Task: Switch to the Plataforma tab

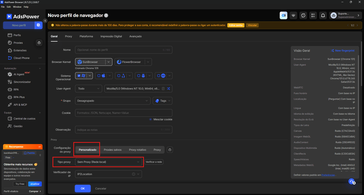Action: point(86,36)
